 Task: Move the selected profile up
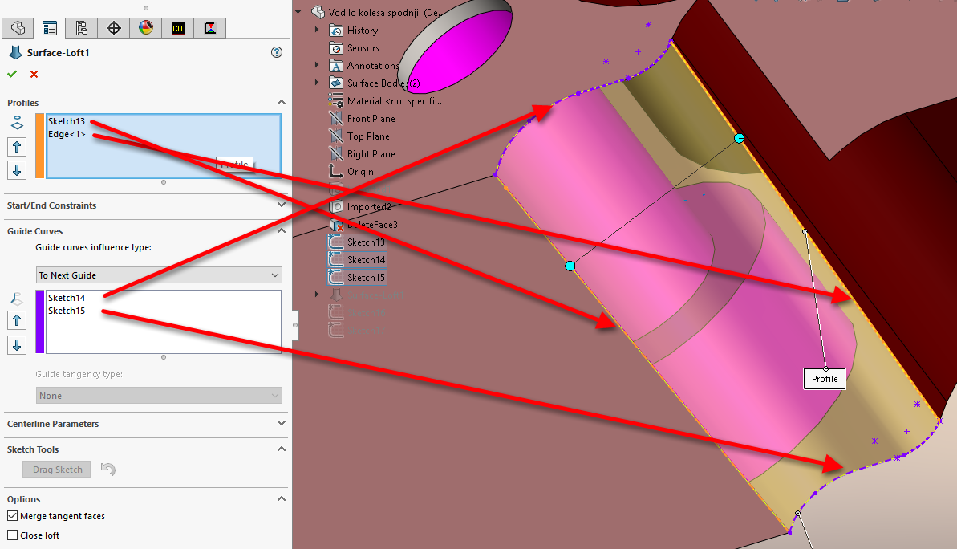pyautogui.click(x=18, y=147)
